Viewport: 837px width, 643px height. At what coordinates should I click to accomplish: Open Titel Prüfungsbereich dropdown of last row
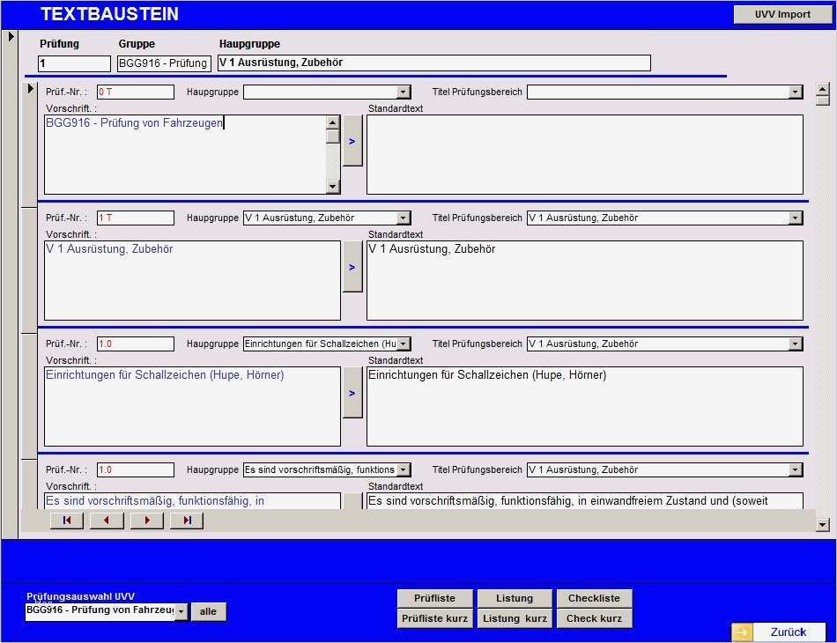click(796, 469)
